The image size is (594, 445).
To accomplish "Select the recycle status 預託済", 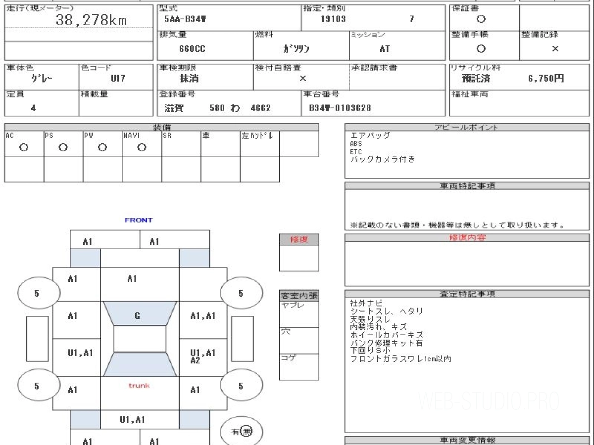I will [x=476, y=78].
